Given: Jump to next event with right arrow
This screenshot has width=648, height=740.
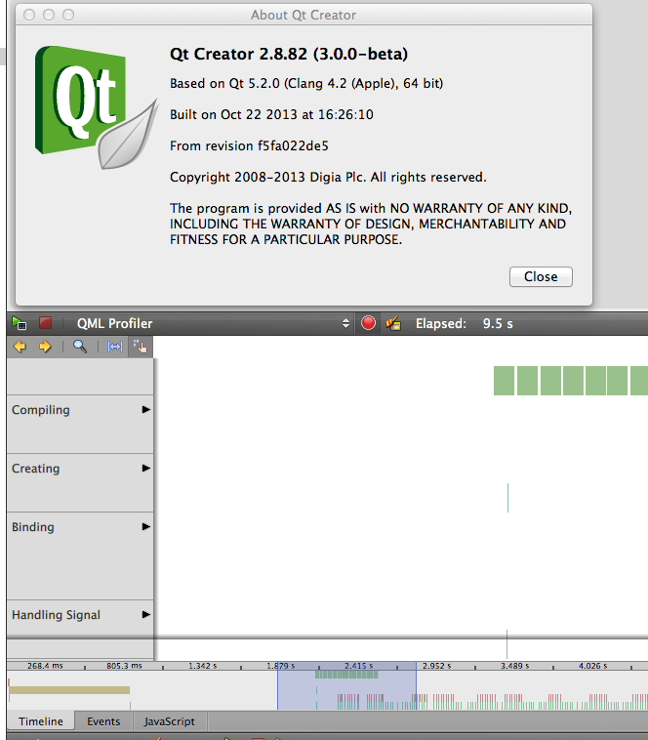Looking at the screenshot, I should pyautogui.click(x=45, y=347).
